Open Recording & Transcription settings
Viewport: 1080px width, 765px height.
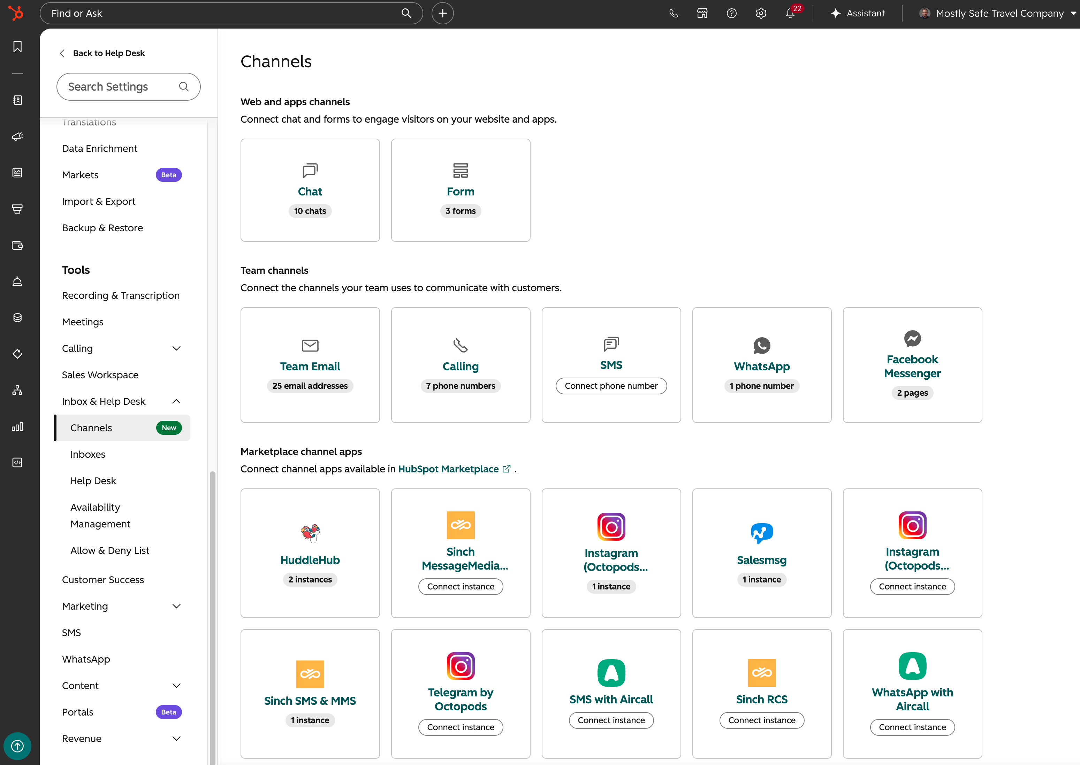pyautogui.click(x=121, y=295)
